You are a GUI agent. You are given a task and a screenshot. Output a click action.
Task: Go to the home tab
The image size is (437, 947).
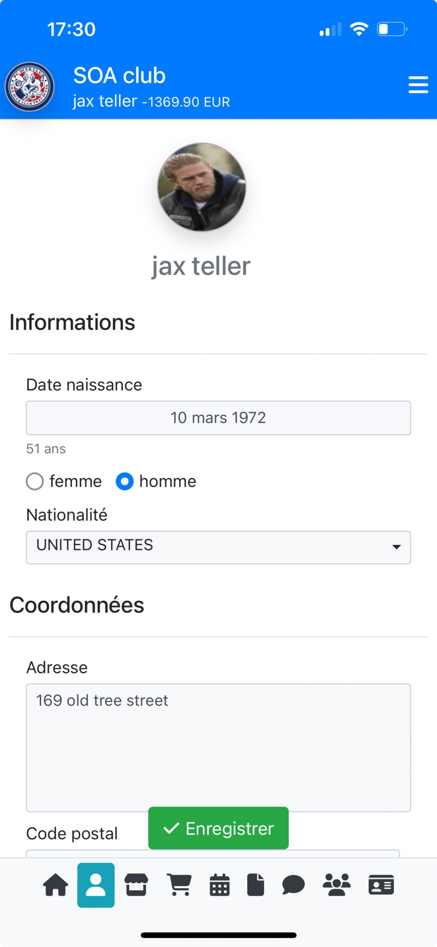[55, 885]
